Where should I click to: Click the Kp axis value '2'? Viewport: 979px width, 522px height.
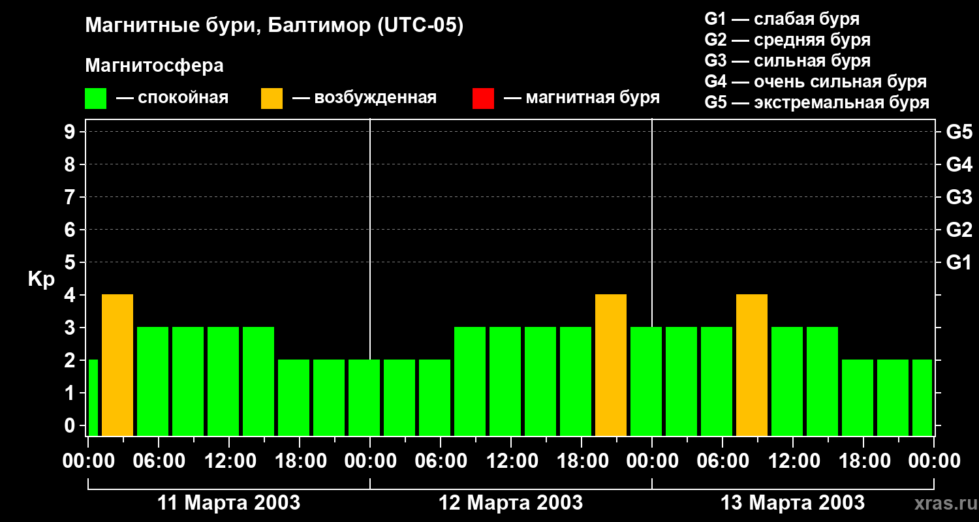click(71, 360)
